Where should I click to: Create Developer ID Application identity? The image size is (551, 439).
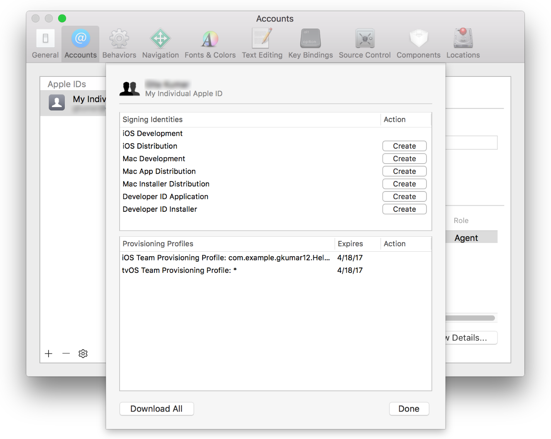[x=404, y=196]
